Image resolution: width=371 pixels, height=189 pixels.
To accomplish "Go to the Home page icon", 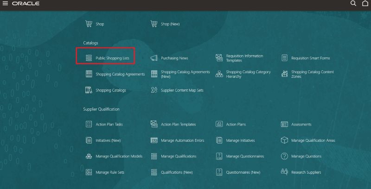I will click(365, 3).
